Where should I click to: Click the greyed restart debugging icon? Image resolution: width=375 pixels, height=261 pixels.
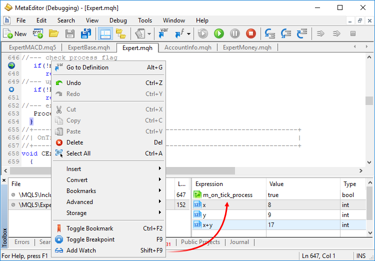(203, 33)
